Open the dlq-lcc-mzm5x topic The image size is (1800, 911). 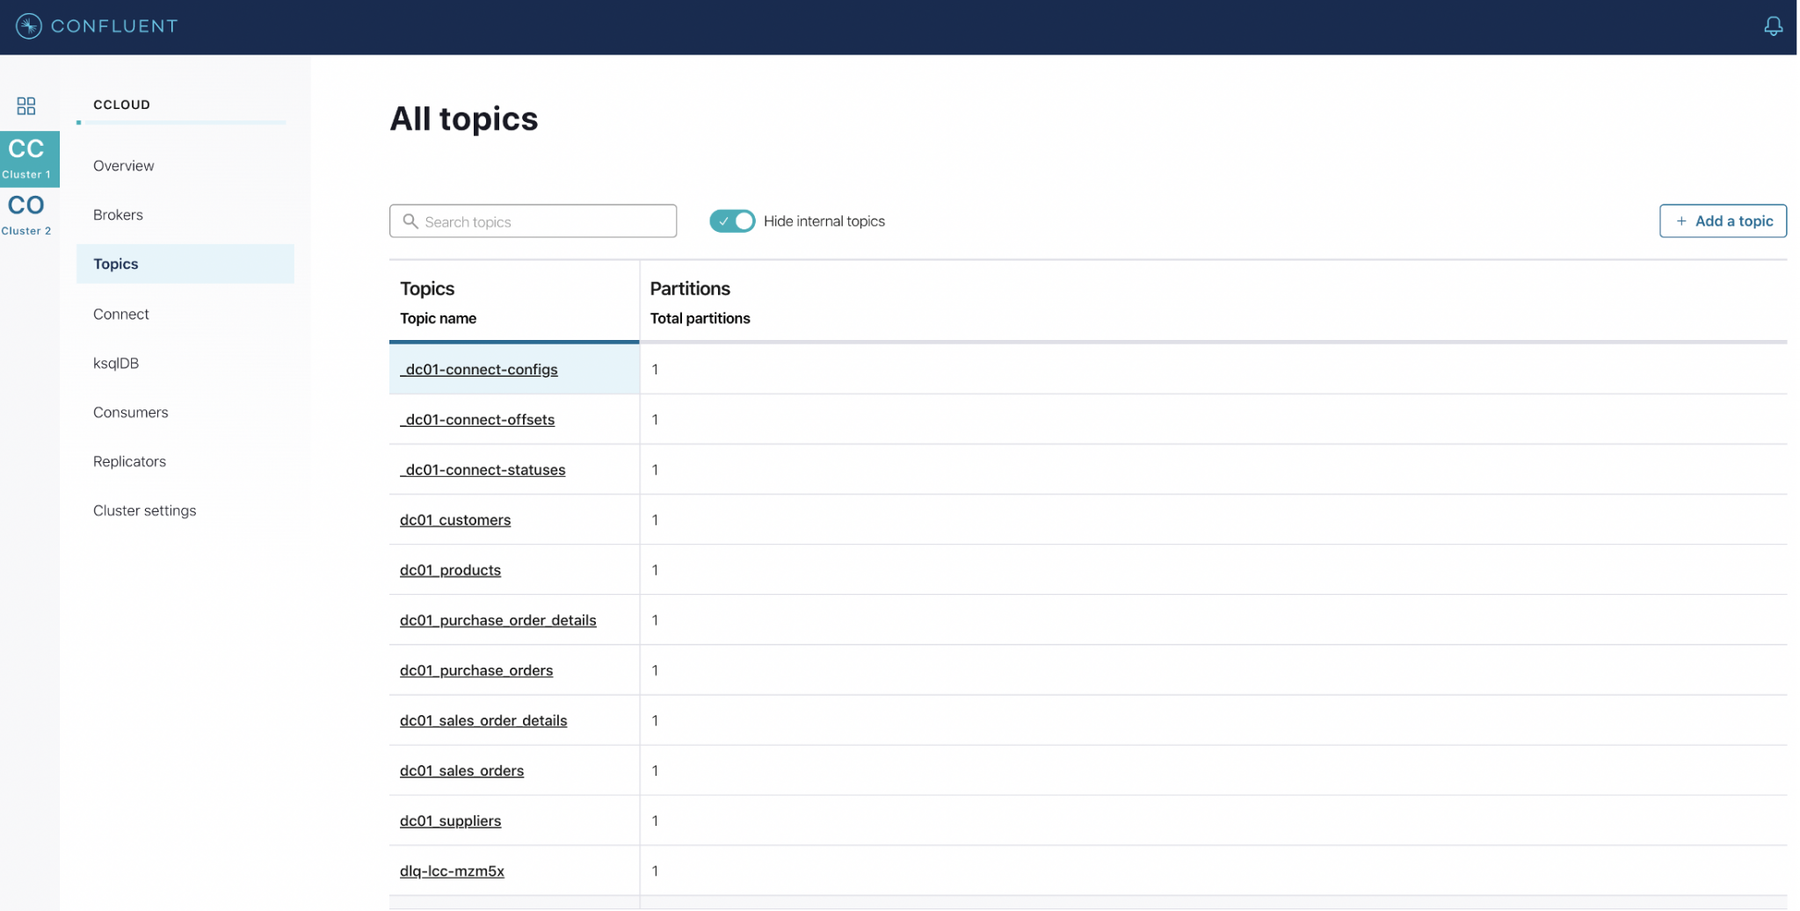[452, 871]
